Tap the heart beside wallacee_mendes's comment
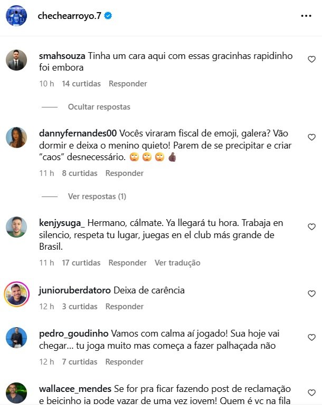The width and height of the screenshot is (322, 413). [x=311, y=393]
